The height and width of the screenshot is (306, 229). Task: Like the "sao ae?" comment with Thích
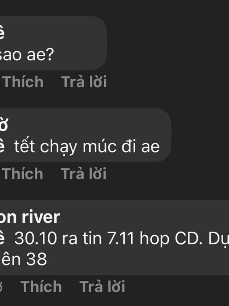pyautogui.click(x=23, y=82)
